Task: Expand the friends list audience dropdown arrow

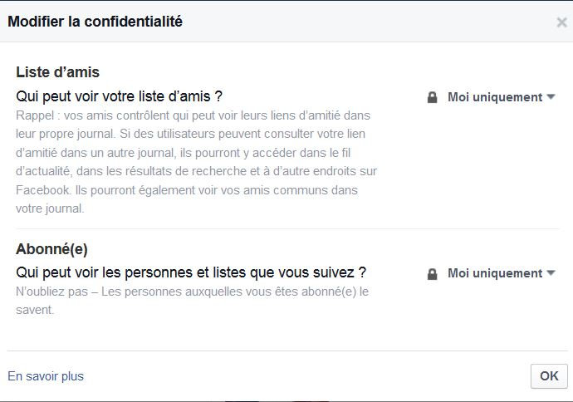Action: pyautogui.click(x=551, y=97)
